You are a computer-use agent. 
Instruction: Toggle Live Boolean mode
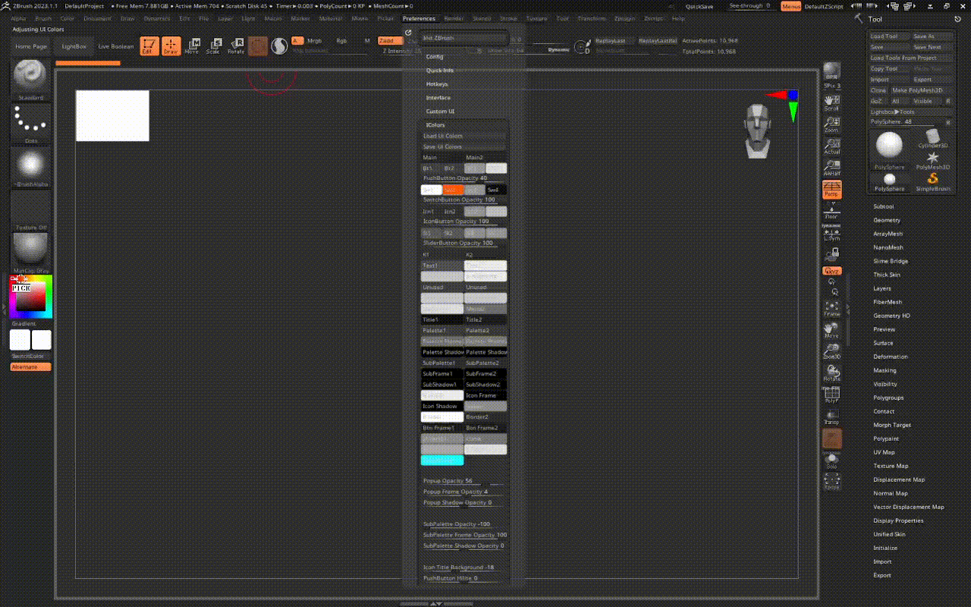point(116,46)
